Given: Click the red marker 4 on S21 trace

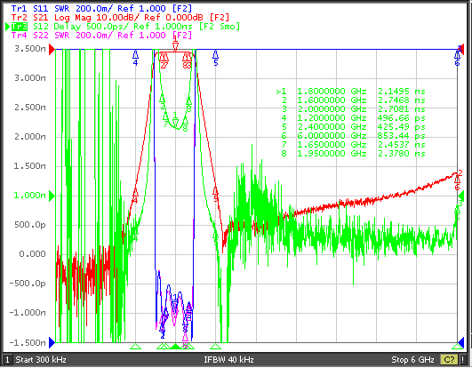Looking at the screenshot, I should point(135,196).
